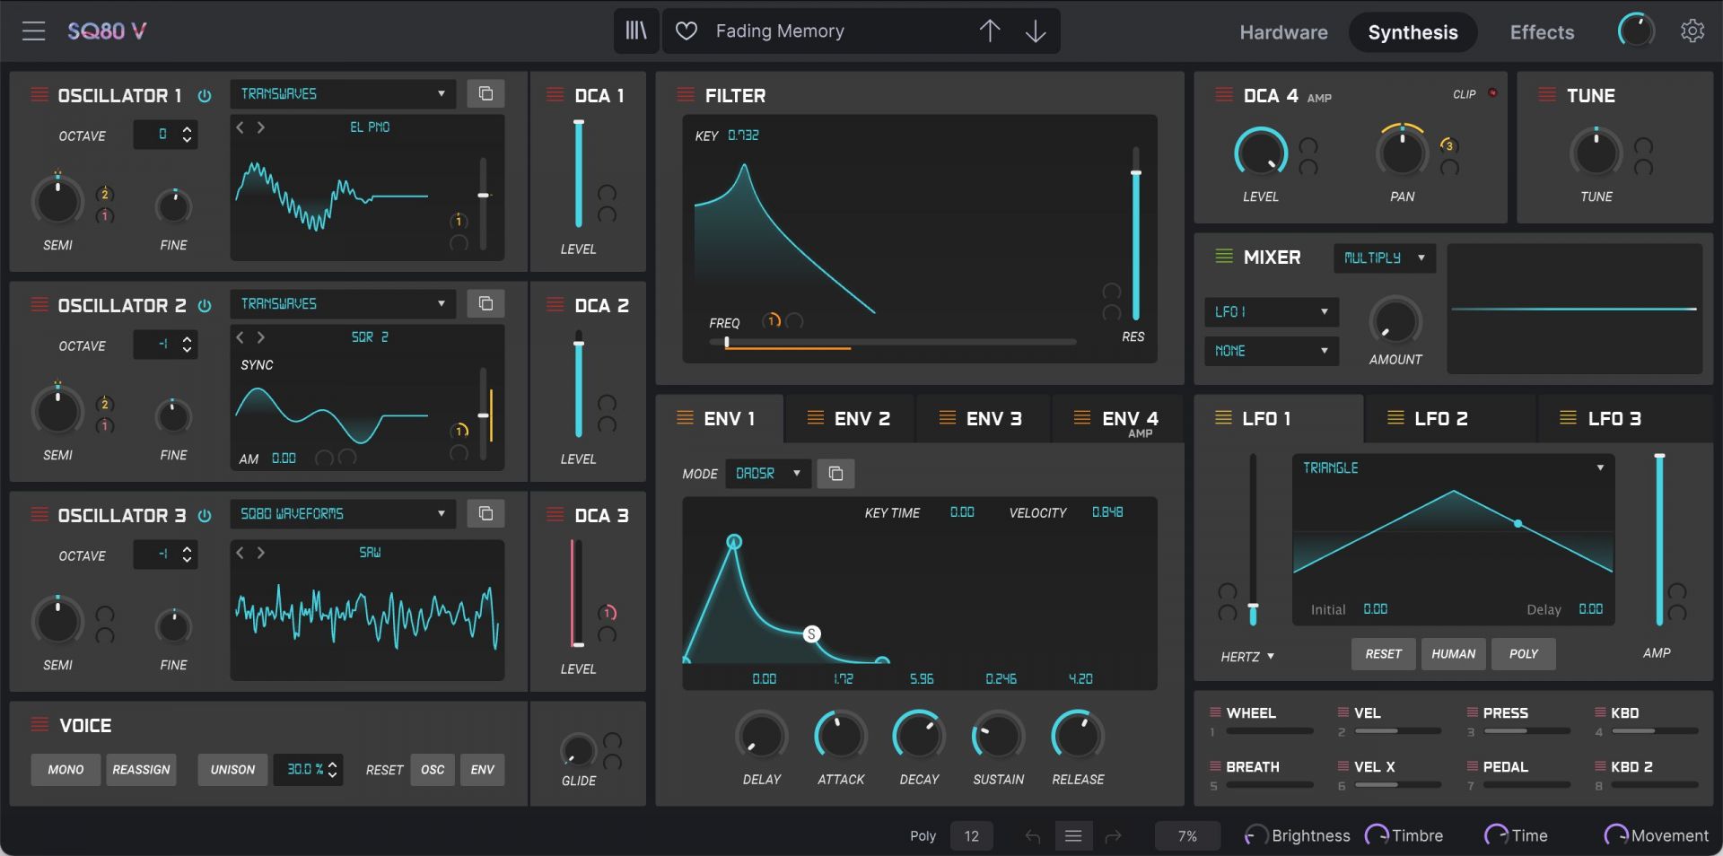The width and height of the screenshot is (1723, 856).
Task: Click Poly voice count 12
Action: point(971,836)
